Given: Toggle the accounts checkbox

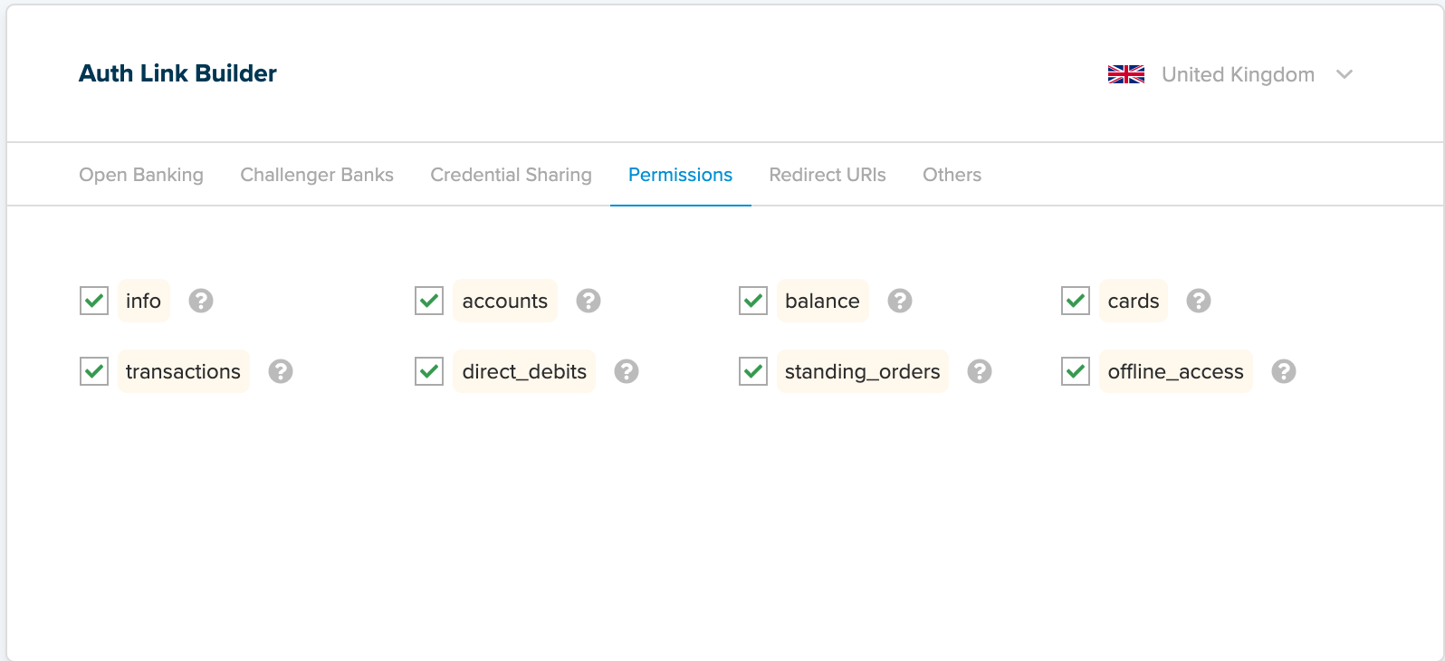Looking at the screenshot, I should (429, 301).
